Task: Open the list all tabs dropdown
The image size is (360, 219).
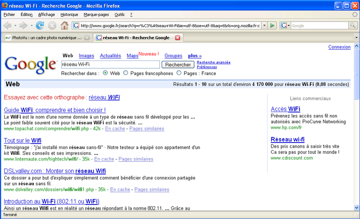Action: coord(356,37)
